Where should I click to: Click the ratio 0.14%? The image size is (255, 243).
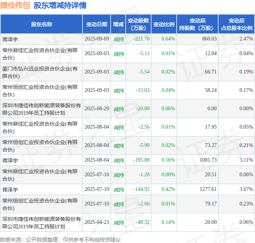pyautogui.click(x=168, y=222)
